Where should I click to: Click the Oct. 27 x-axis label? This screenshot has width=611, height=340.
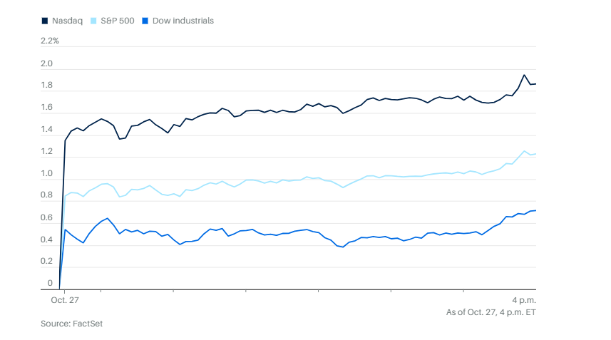tap(63, 300)
